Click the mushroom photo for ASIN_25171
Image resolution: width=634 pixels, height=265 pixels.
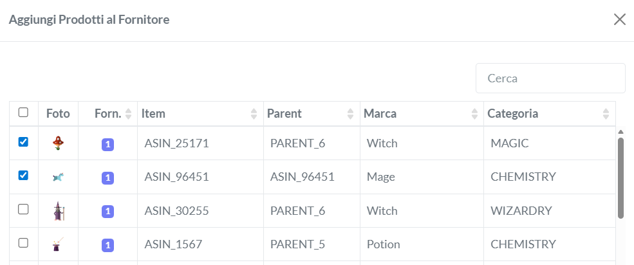59,143
